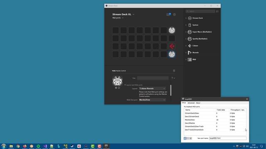Viewport: 266px width, 149px height.
Task: Open File Explorer from the taskbar
Action: coord(11,146)
